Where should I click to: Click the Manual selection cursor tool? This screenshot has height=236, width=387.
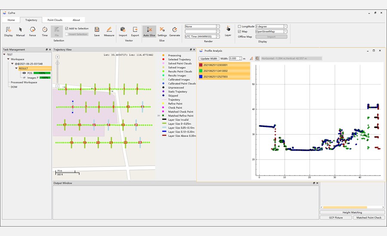(x=20, y=30)
